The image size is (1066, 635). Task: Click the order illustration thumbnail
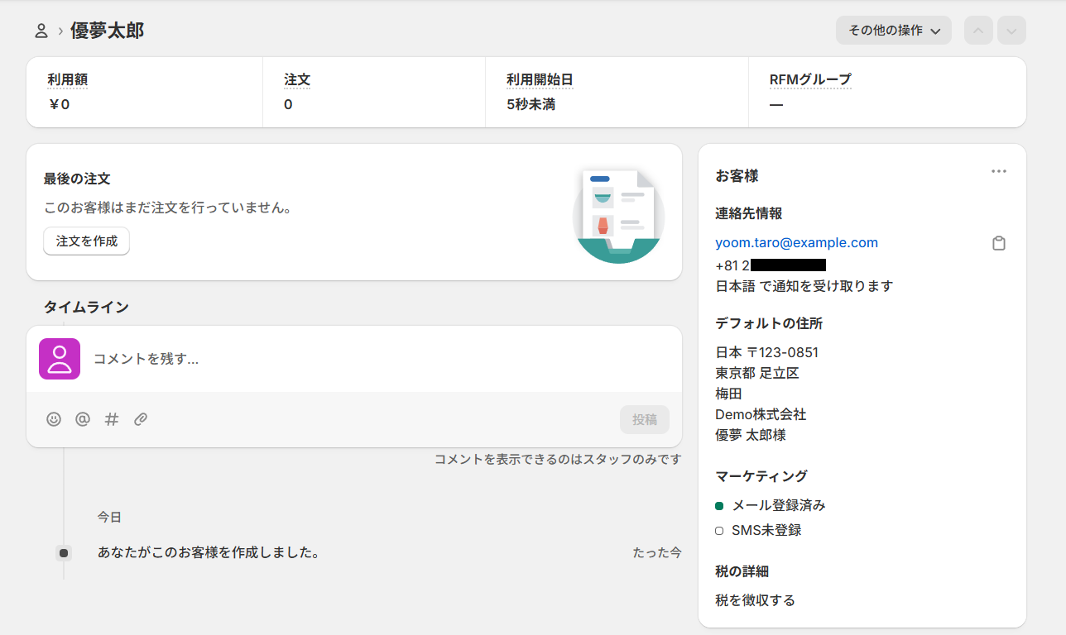618,214
